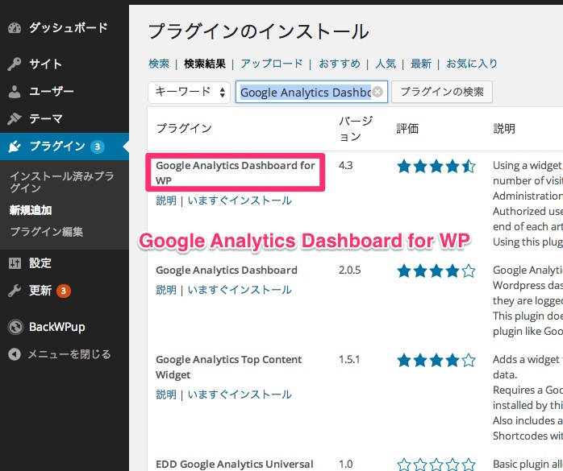
Task: Click the 評価 column header
Action: point(407,128)
